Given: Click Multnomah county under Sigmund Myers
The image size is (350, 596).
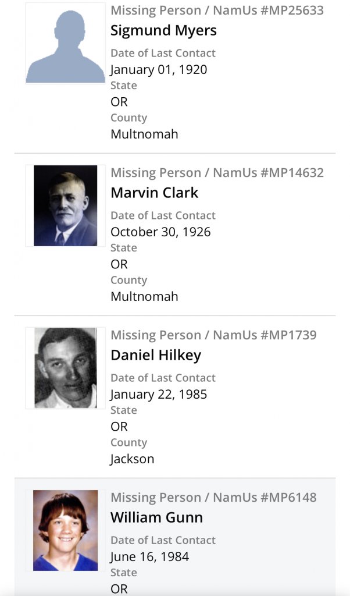Looking at the screenshot, I should (x=144, y=134).
